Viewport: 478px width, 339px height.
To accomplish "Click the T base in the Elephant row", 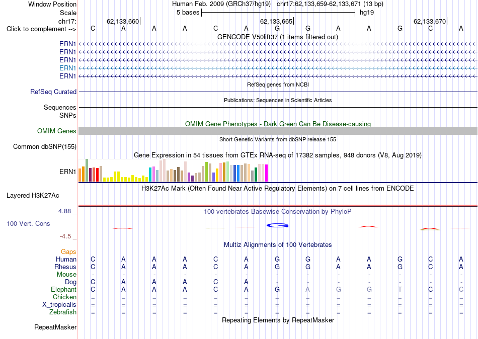I will pos(400,289).
